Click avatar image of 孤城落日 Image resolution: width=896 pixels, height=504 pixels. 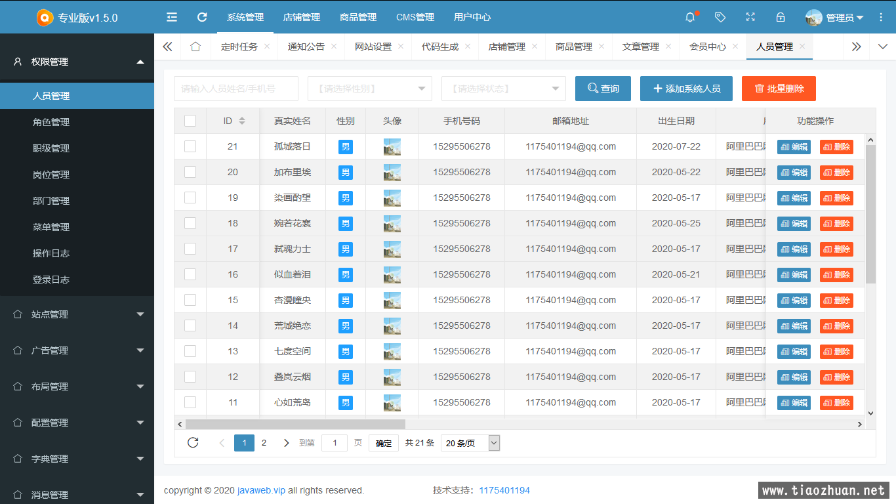click(392, 147)
